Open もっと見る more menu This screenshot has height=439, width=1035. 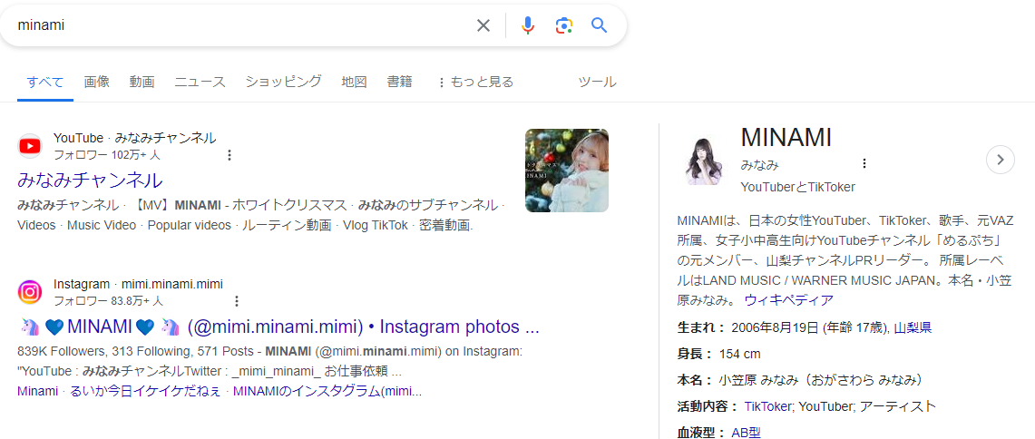[x=475, y=83]
